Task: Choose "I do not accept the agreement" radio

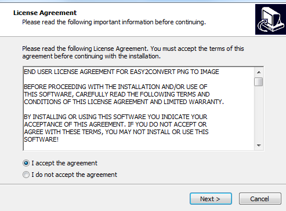Action: pyautogui.click(x=26, y=175)
